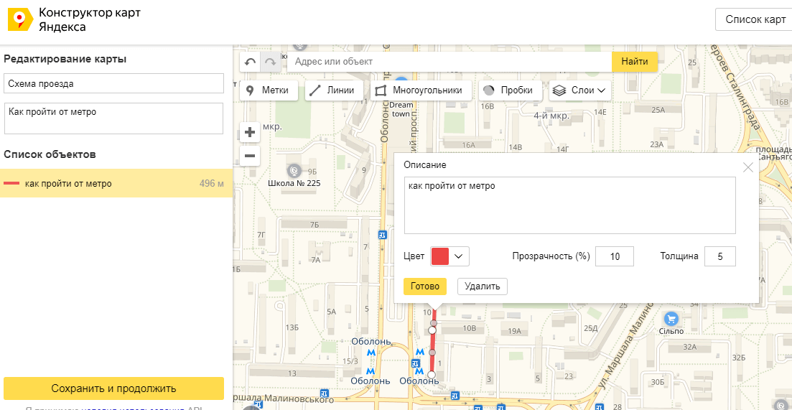
Task: Open the Цвет color dropdown arrow
Action: click(459, 256)
